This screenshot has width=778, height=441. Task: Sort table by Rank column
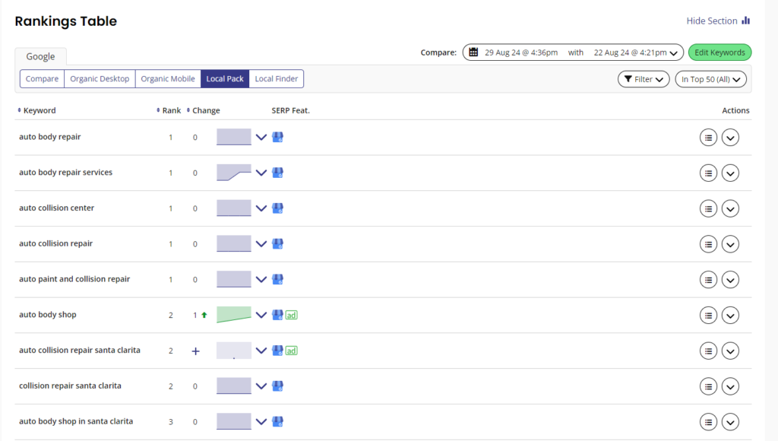click(x=169, y=110)
